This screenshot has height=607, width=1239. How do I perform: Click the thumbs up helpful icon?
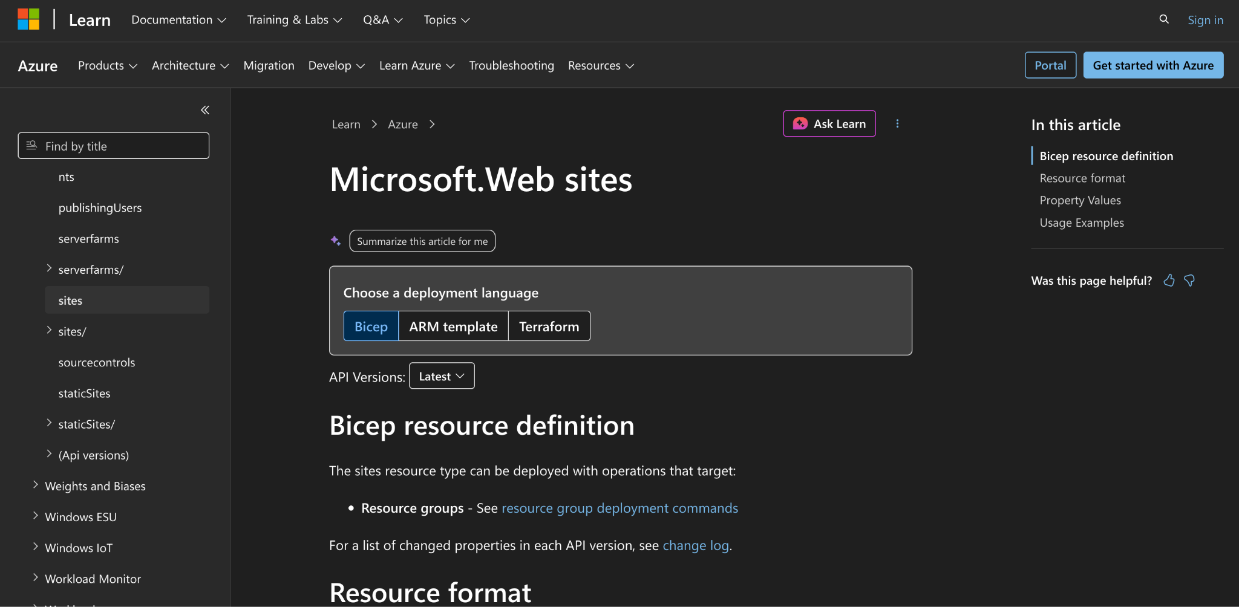[x=1169, y=281]
